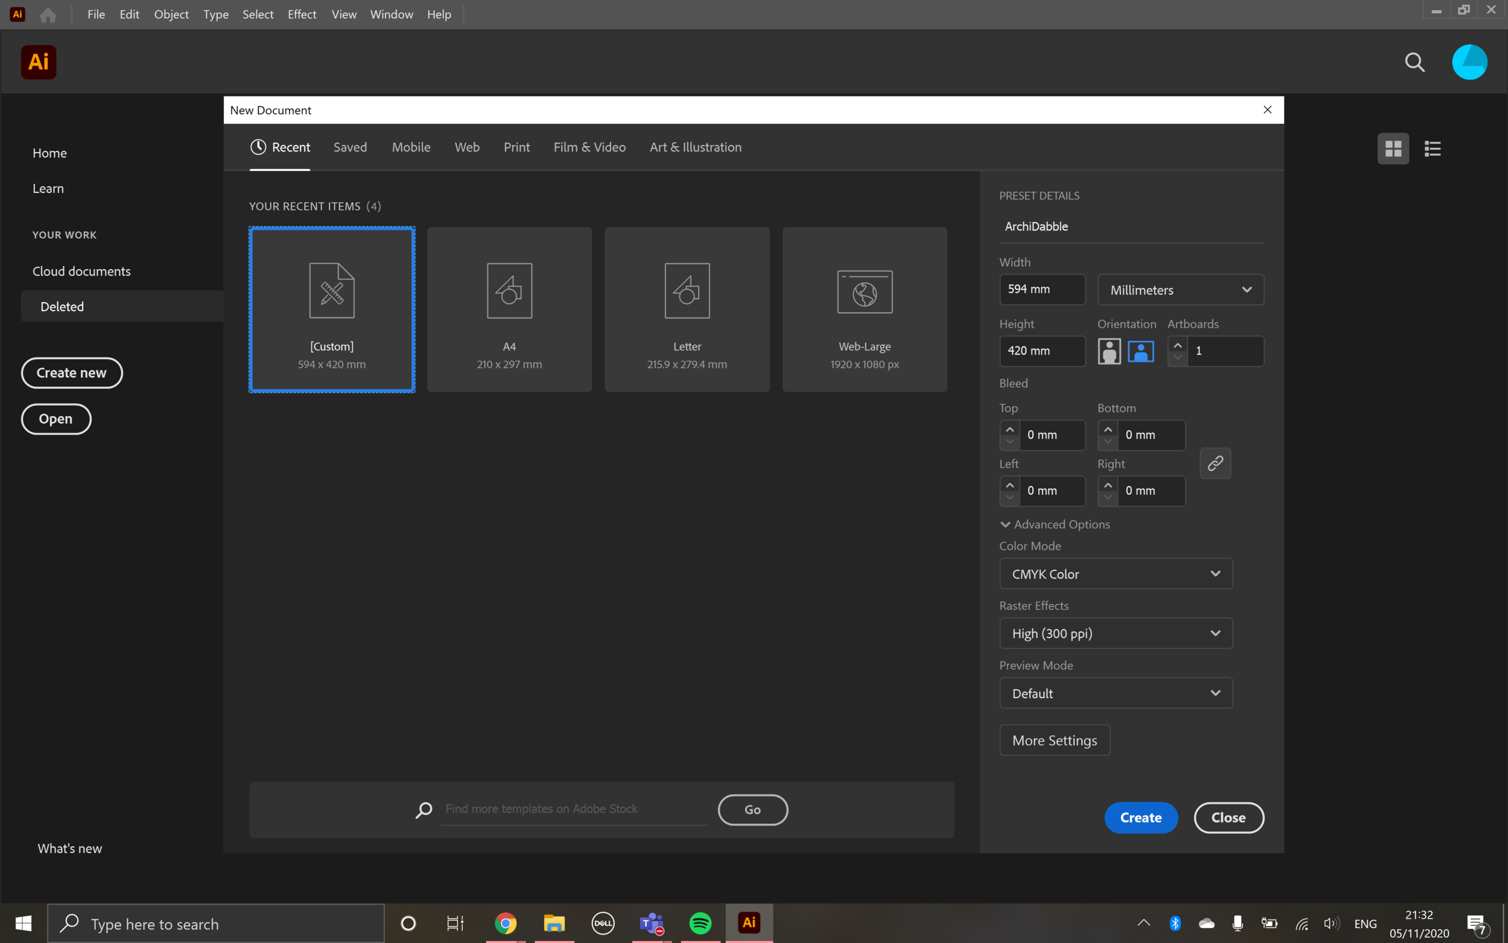This screenshot has width=1508, height=943.
Task: Select the [Custom] 594 x 420 mm preset
Action: (x=332, y=310)
